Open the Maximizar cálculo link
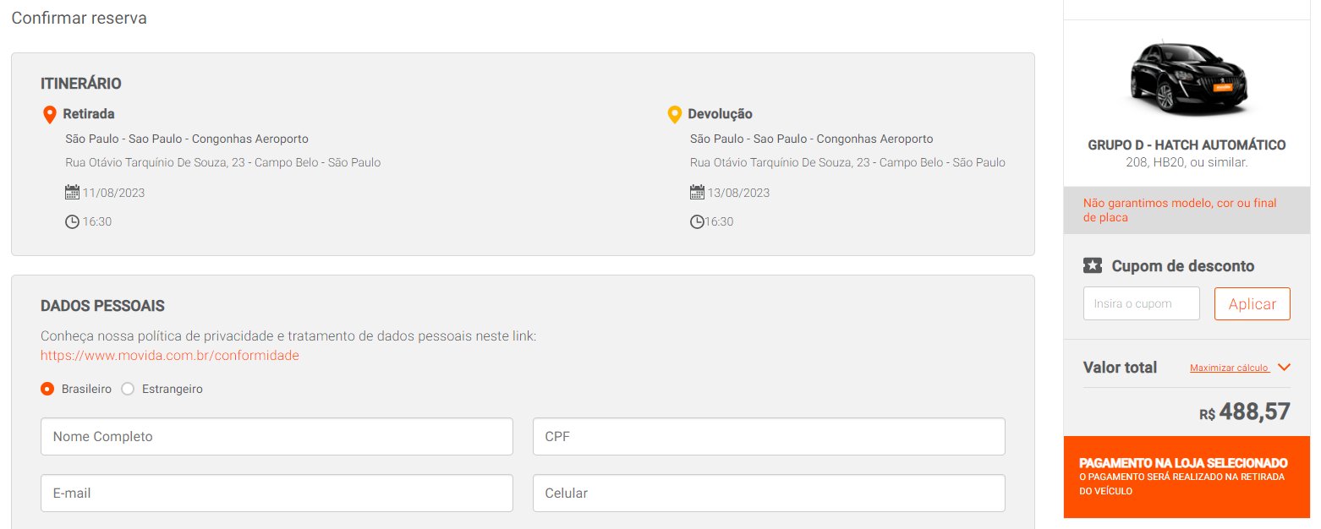This screenshot has width=1321, height=529. click(1229, 368)
